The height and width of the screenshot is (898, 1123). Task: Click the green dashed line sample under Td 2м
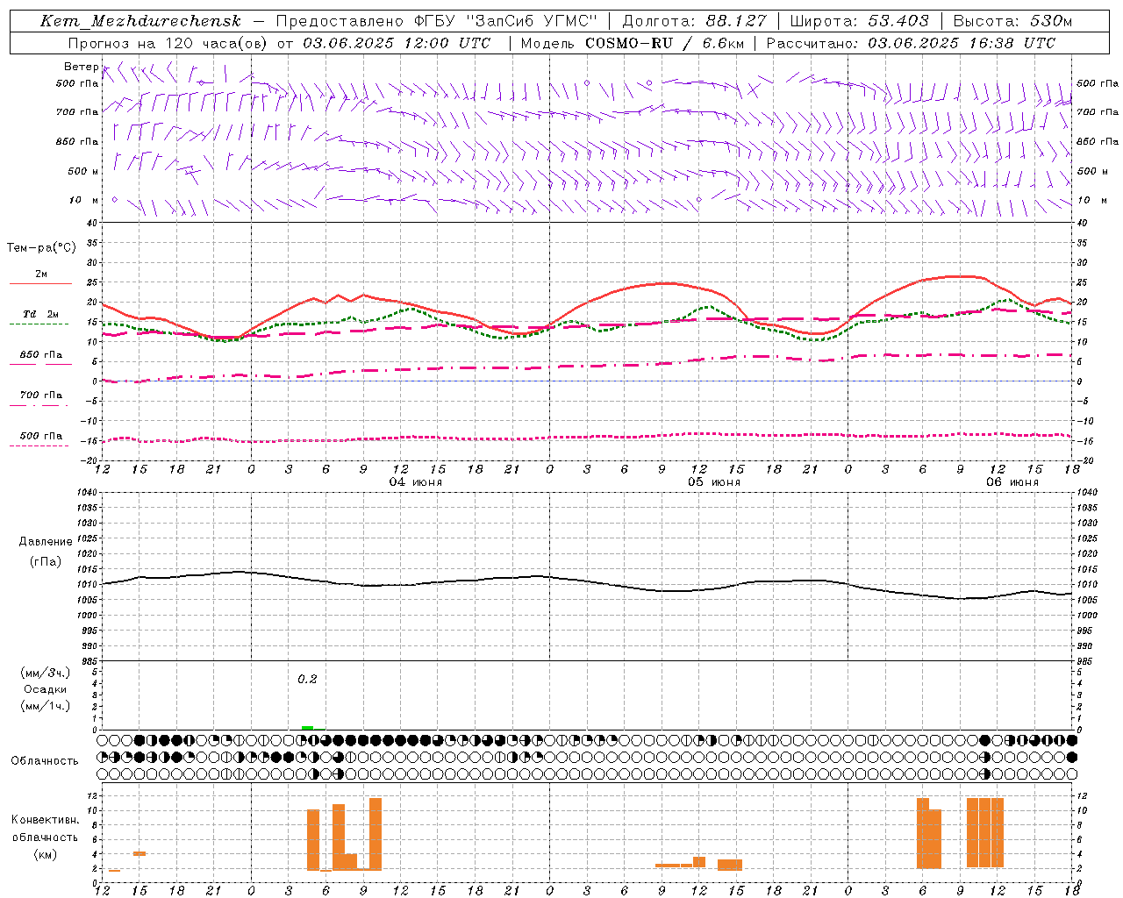39,324
